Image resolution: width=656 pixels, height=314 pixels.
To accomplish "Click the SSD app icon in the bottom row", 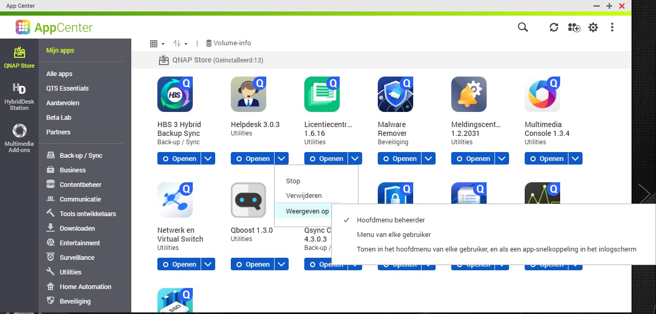I will pos(175,301).
